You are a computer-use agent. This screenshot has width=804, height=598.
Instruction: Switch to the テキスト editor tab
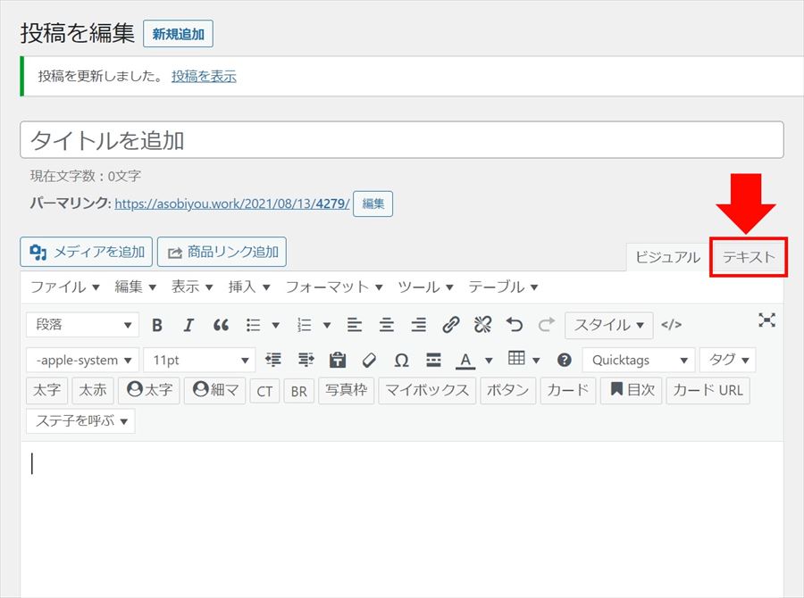(x=749, y=257)
